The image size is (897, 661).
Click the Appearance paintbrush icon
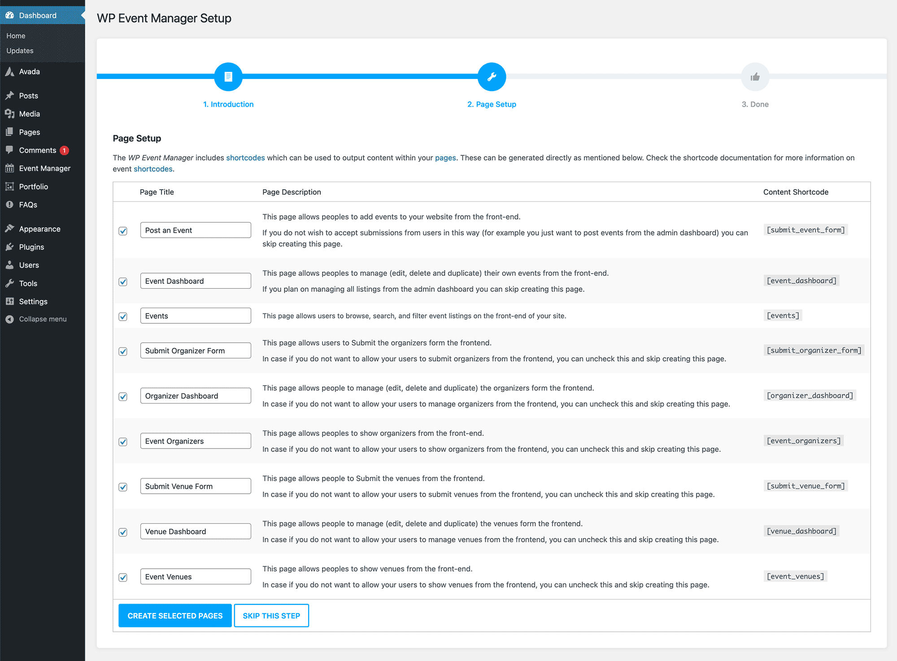point(9,229)
